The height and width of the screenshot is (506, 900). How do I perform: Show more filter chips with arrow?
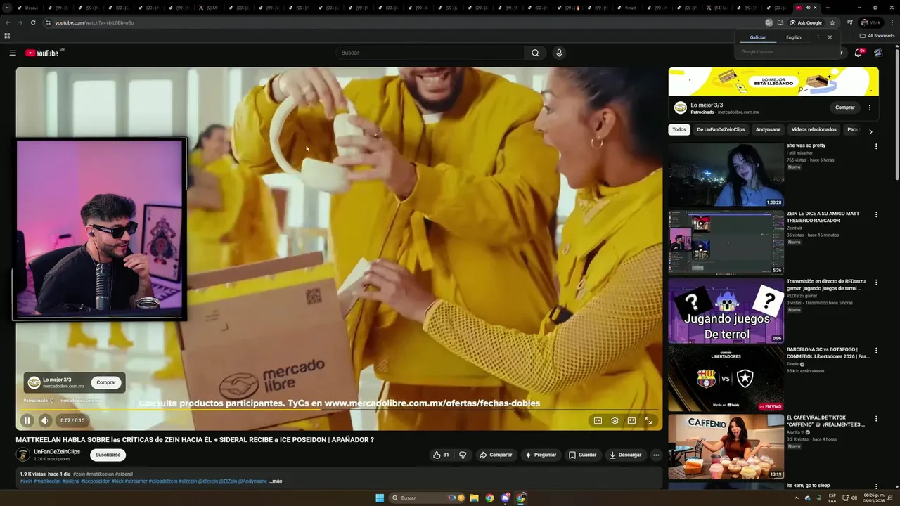(x=870, y=131)
